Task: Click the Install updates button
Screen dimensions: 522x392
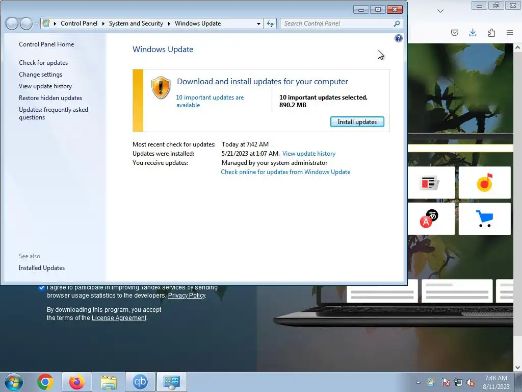Action: [x=357, y=122]
